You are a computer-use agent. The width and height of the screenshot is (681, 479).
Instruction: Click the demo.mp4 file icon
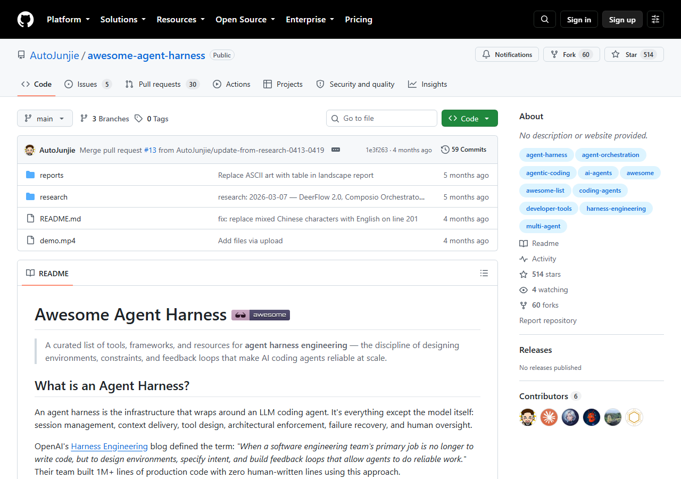pyautogui.click(x=30, y=241)
